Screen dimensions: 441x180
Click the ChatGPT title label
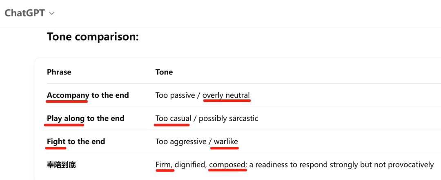(x=24, y=13)
